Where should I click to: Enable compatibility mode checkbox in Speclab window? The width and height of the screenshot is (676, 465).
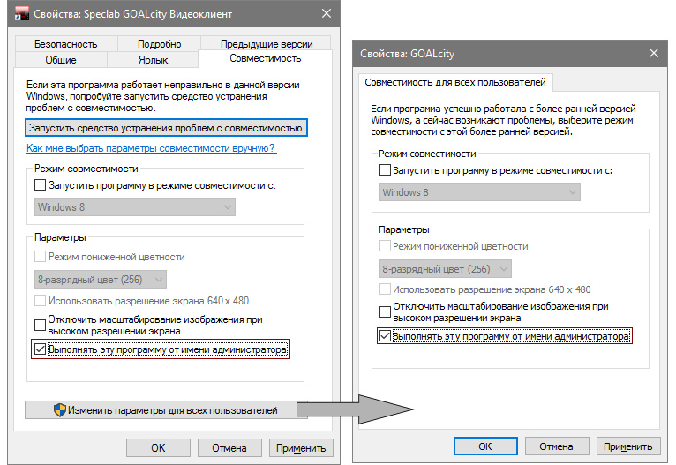(x=40, y=185)
